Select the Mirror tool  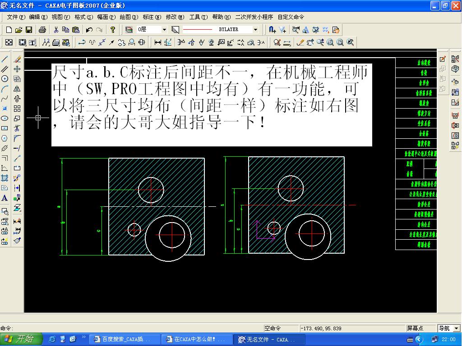coord(17,89)
